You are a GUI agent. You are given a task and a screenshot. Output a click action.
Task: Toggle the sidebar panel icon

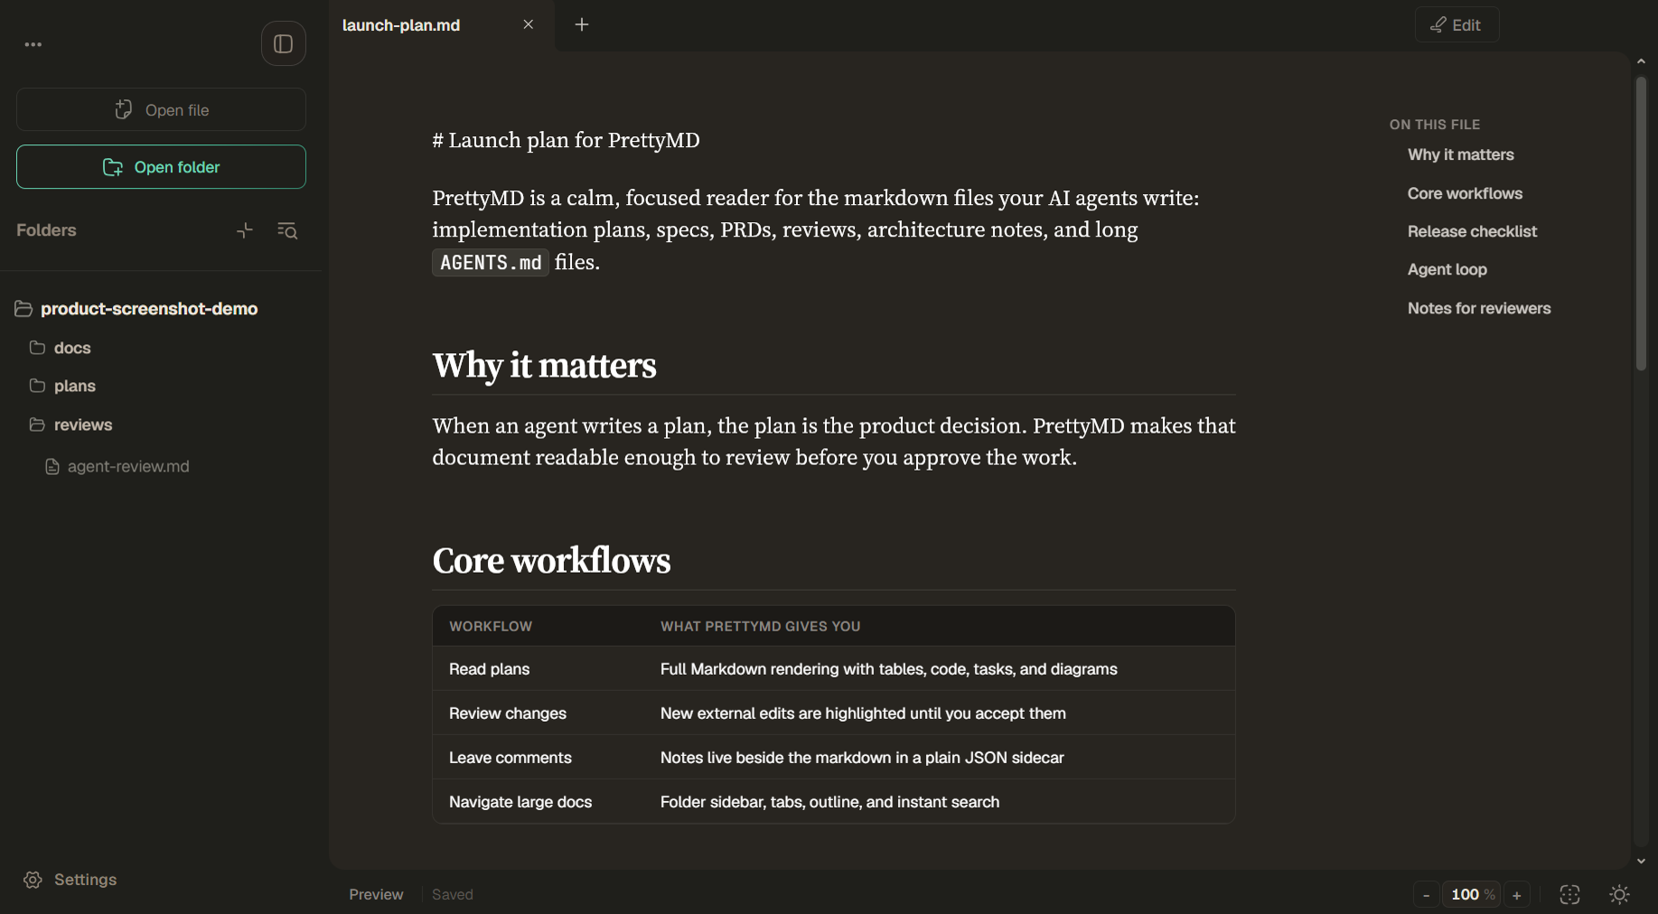pyautogui.click(x=283, y=43)
